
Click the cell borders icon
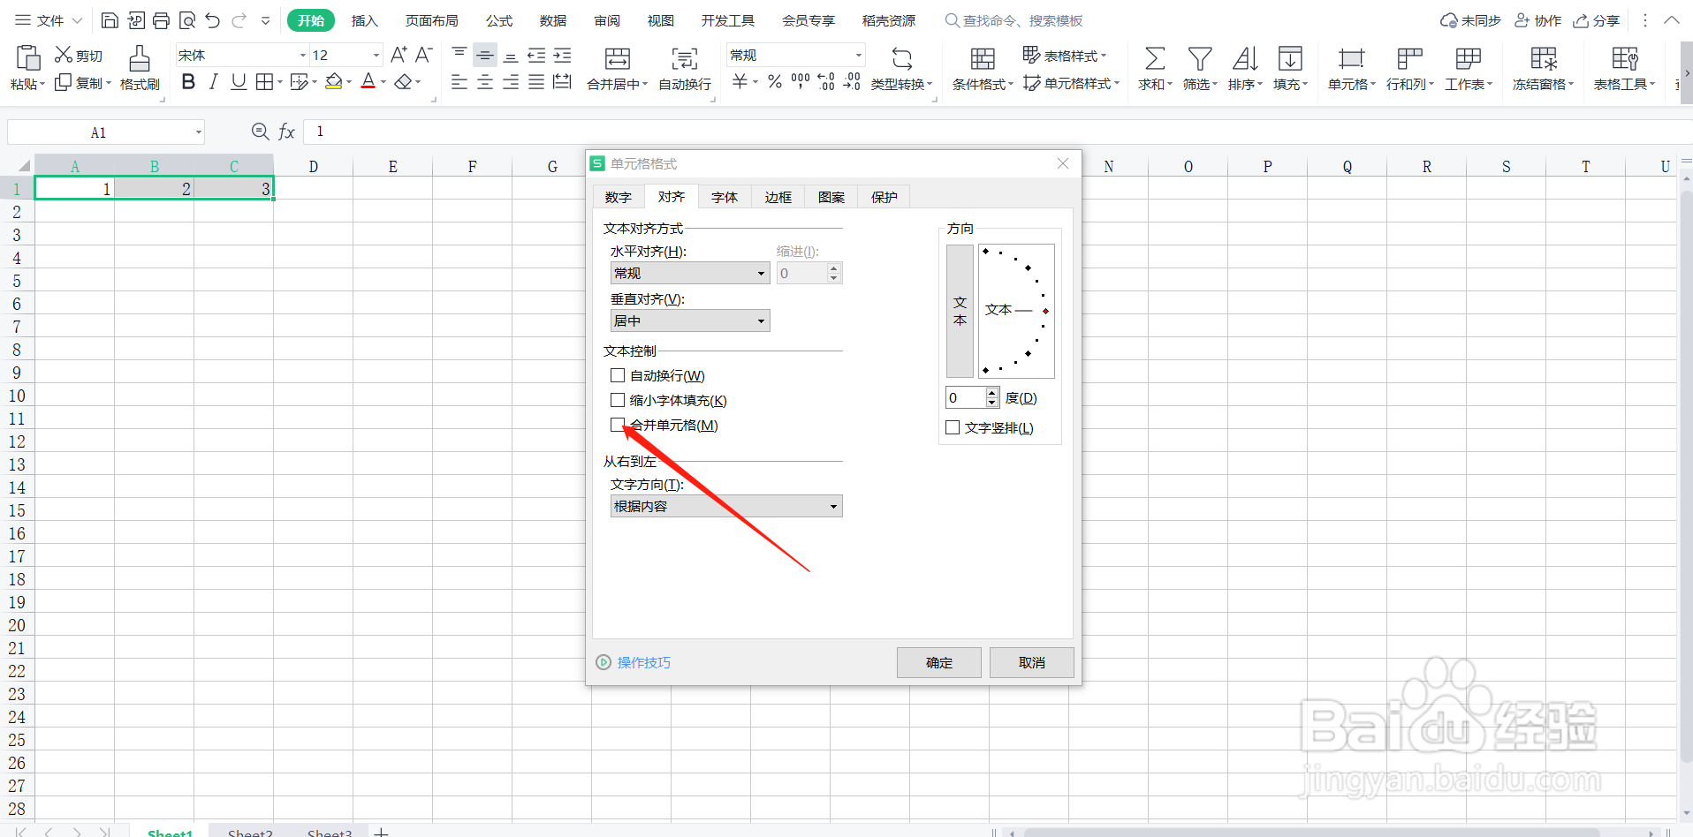pos(264,82)
